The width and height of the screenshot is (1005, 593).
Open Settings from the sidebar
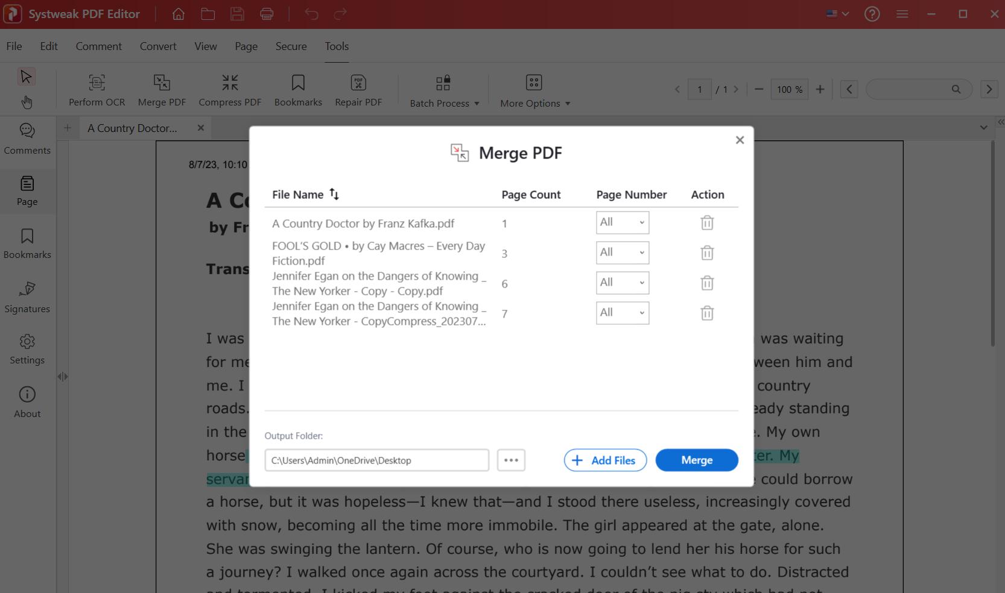[27, 348]
